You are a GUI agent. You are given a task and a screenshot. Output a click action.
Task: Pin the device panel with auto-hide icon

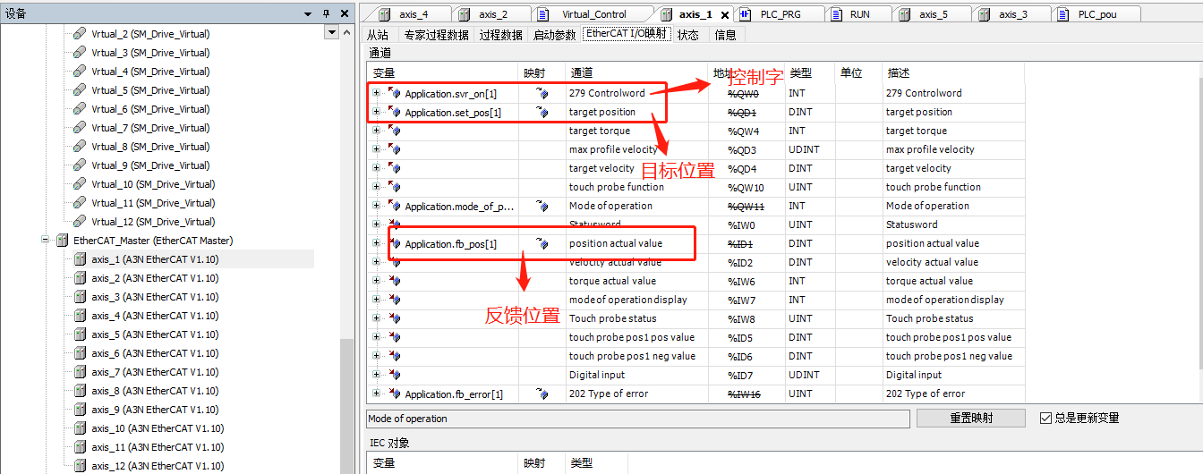point(326,13)
